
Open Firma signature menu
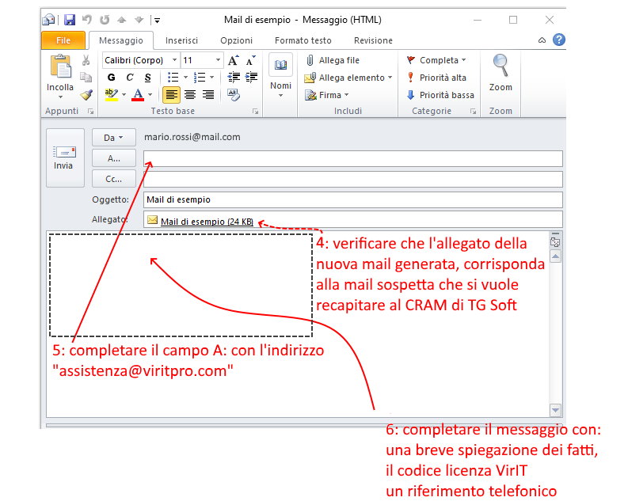click(x=327, y=95)
